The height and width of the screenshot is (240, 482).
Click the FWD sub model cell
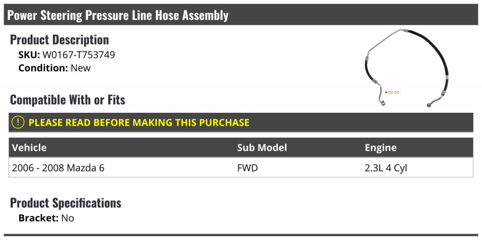tap(247, 168)
